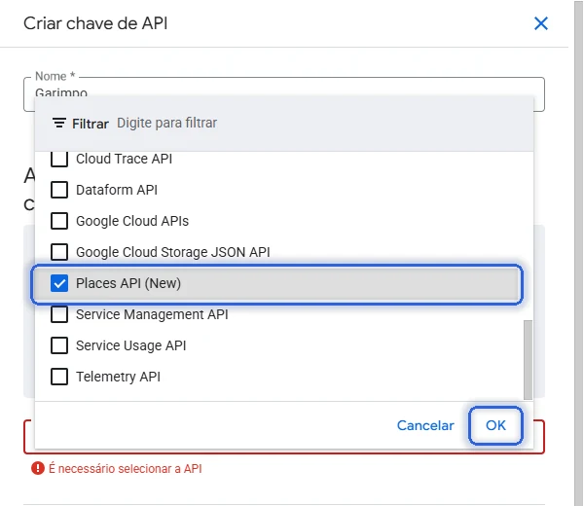
Task: Close the Criar chave de API dialog
Action: (x=541, y=23)
